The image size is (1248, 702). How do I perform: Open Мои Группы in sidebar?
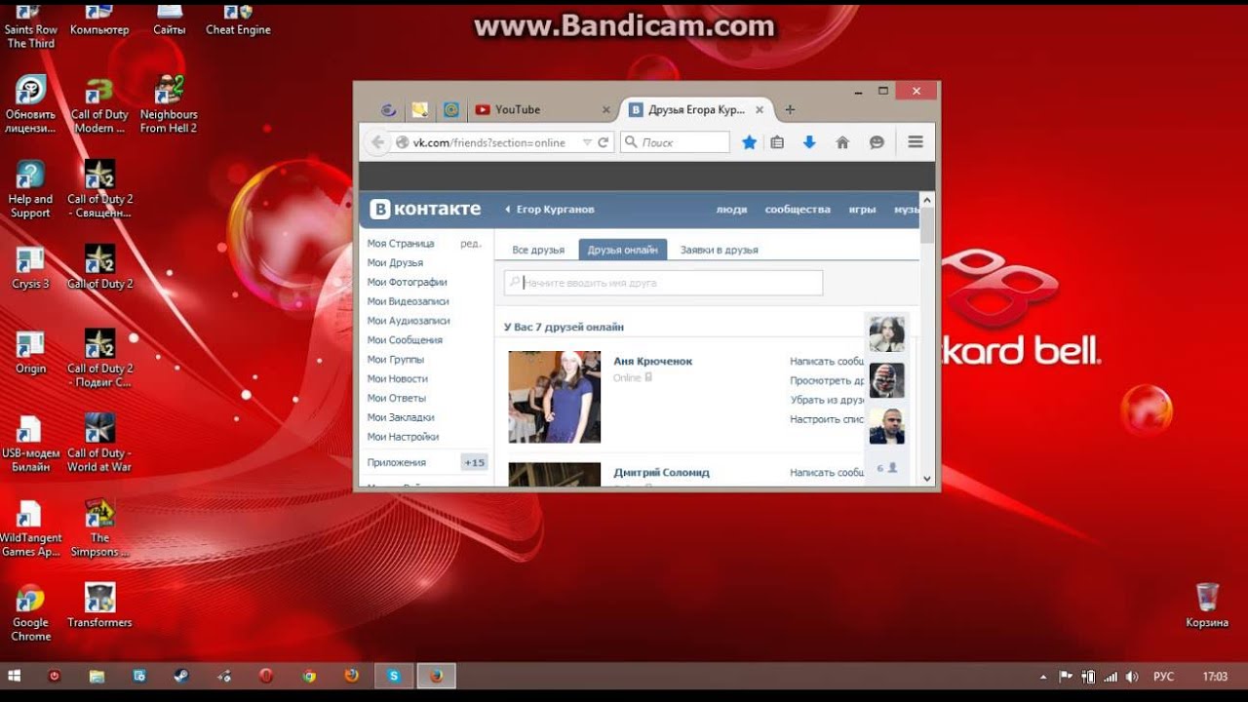396,360
